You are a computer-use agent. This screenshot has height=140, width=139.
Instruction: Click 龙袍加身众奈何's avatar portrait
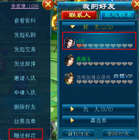coord(69,79)
